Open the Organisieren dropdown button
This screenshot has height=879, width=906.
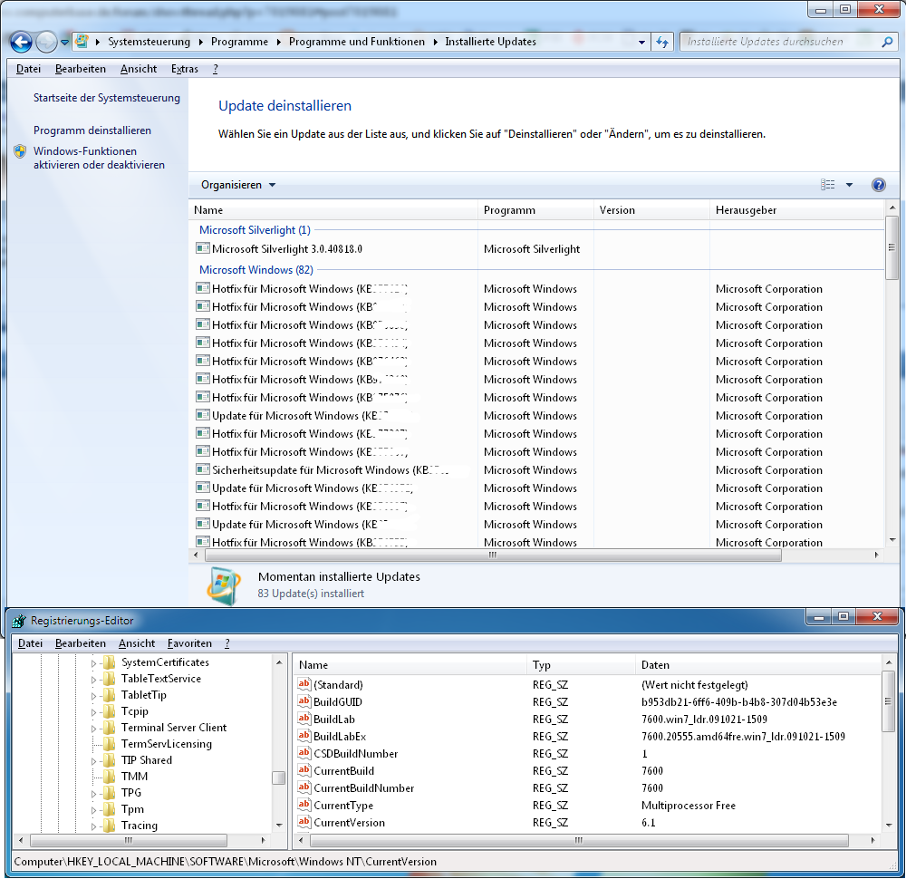(238, 185)
